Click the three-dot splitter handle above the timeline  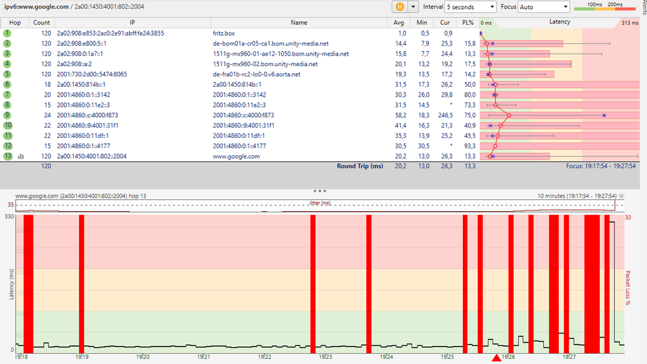(320, 191)
